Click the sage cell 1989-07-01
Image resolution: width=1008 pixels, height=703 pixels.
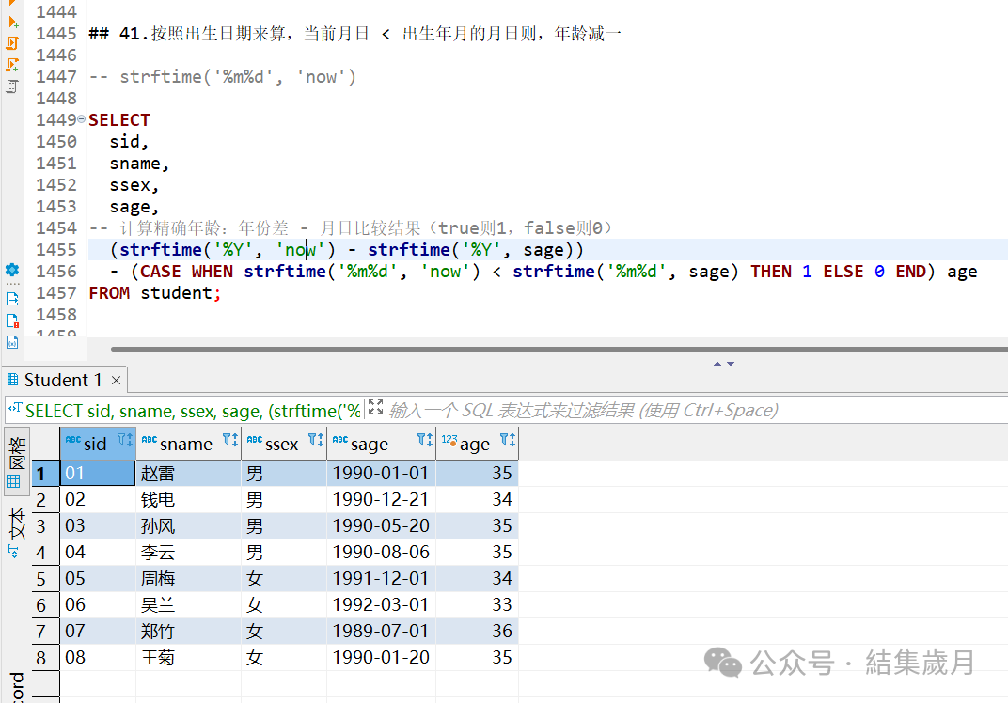(x=381, y=632)
